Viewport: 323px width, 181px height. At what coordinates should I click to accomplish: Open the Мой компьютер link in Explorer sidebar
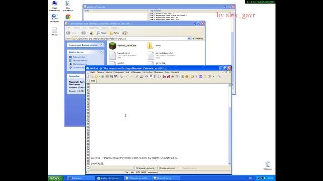pos(80,64)
